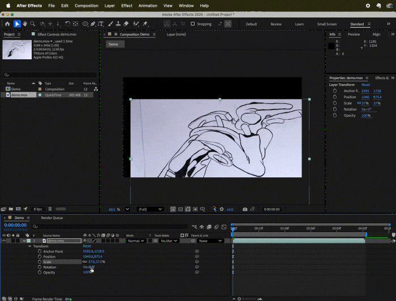Select the Ellipse shape tool
This screenshot has width=396, height=301.
click(85, 24)
